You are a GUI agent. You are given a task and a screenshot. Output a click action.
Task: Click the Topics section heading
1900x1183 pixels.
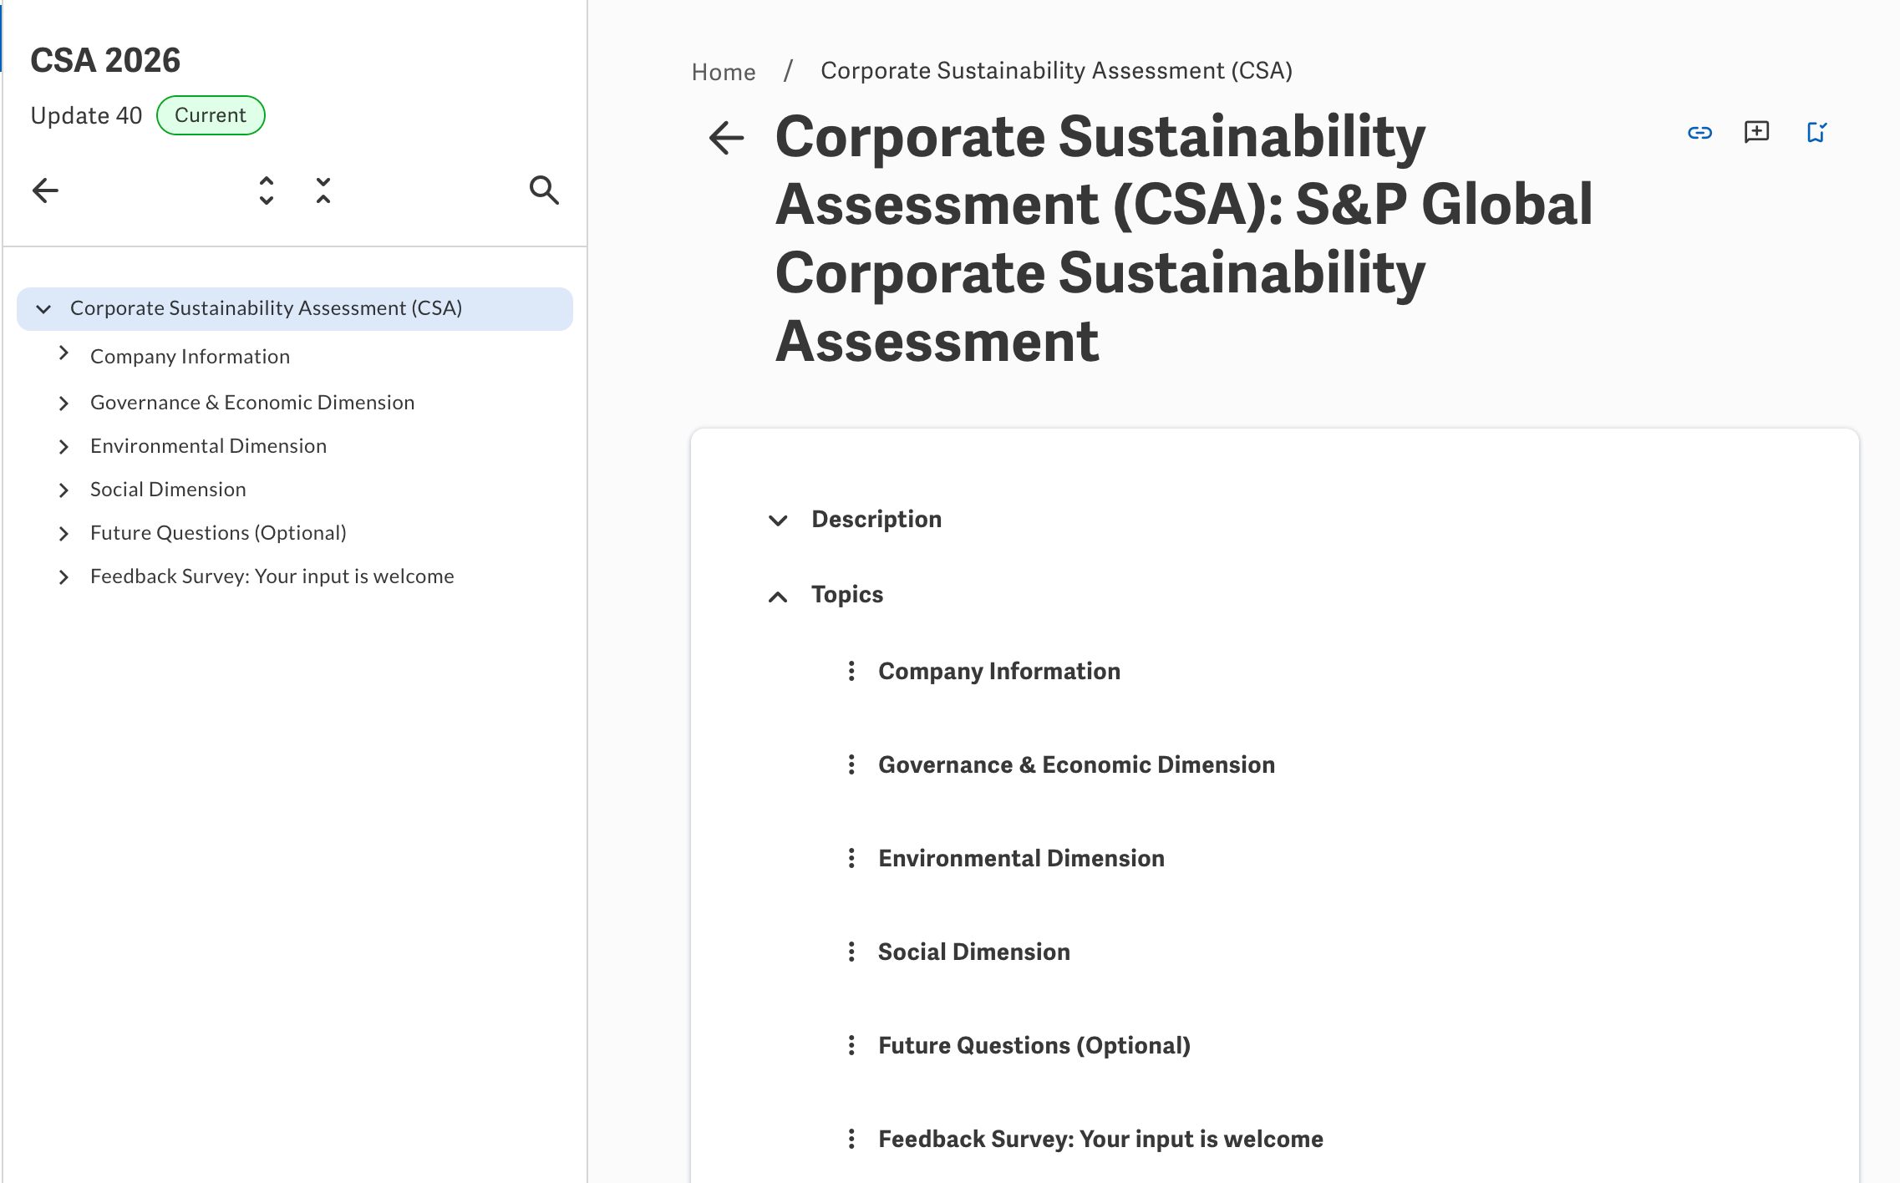coord(847,594)
